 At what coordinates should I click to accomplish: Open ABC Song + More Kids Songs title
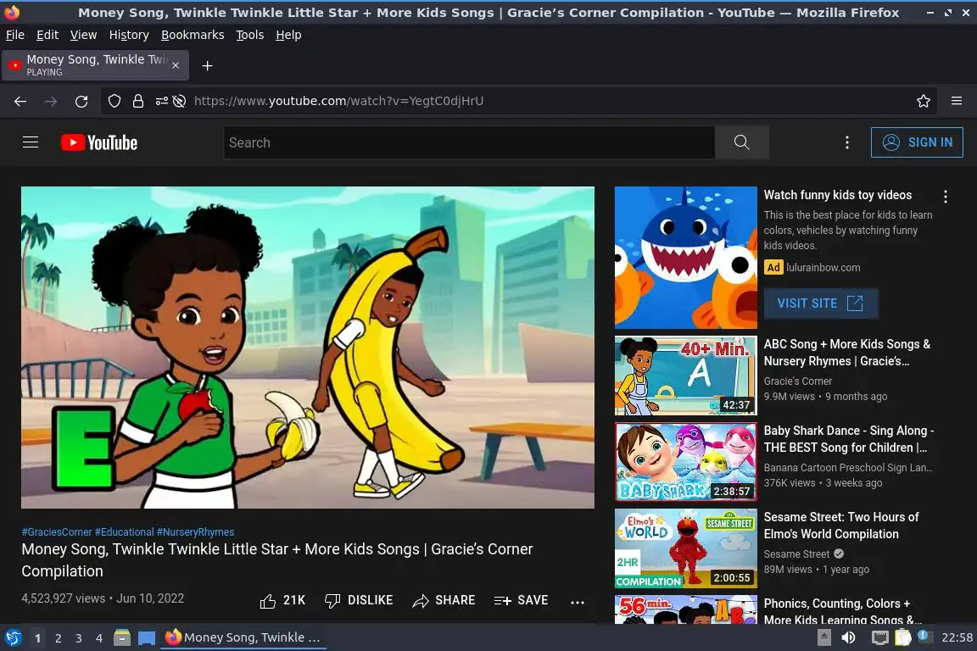click(x=846, y=353)
